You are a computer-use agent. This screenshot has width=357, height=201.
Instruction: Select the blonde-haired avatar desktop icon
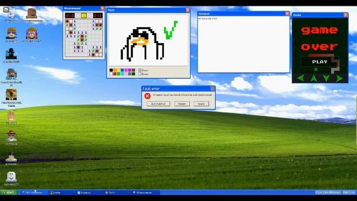tap(11, 117)
